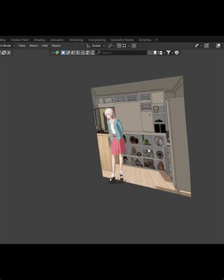Open the View menu in the viewport header

coord(22,46)
